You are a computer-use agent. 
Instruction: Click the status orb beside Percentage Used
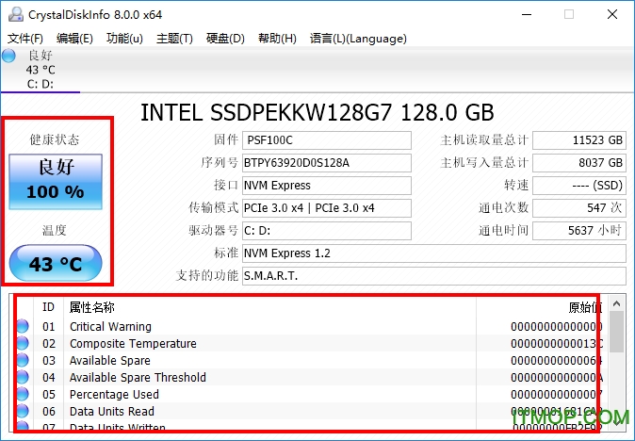[x=23, y=395]
